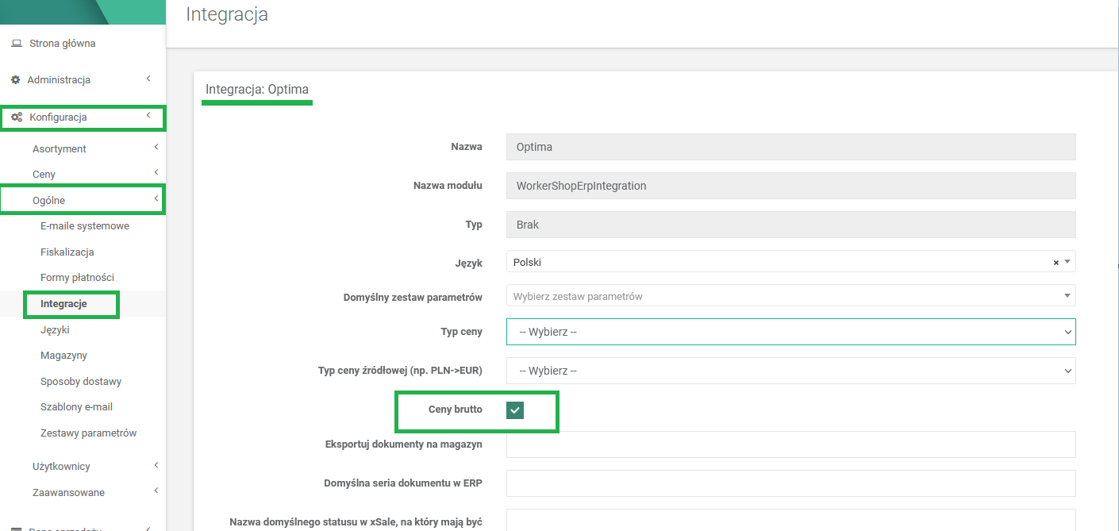Open Zestawy parametrów link
Image resolution: width=1119 pixels, height=531 pixels.
[x=88, y=433]
